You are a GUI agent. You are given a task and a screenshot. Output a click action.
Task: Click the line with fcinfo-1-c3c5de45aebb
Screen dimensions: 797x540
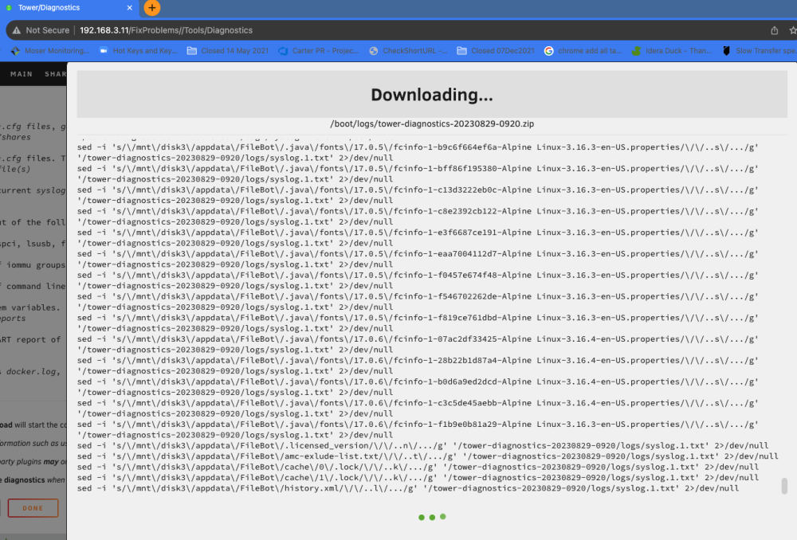tap(418, 409)
